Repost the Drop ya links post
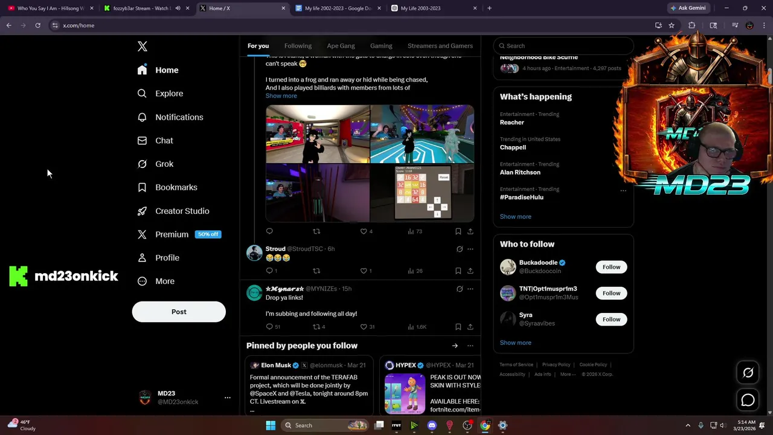Viewport: 773px width, 435px height. [318, 327]
